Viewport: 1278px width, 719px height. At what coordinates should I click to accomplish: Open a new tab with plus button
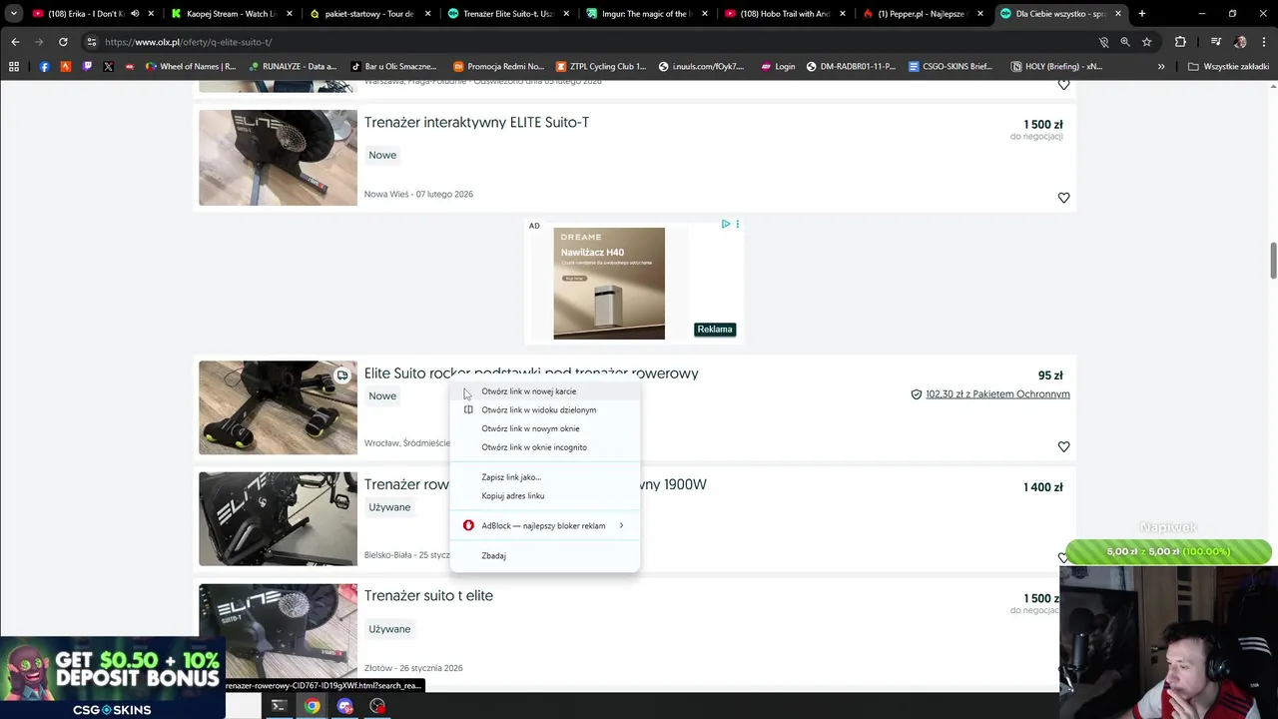pos(1141,14)
